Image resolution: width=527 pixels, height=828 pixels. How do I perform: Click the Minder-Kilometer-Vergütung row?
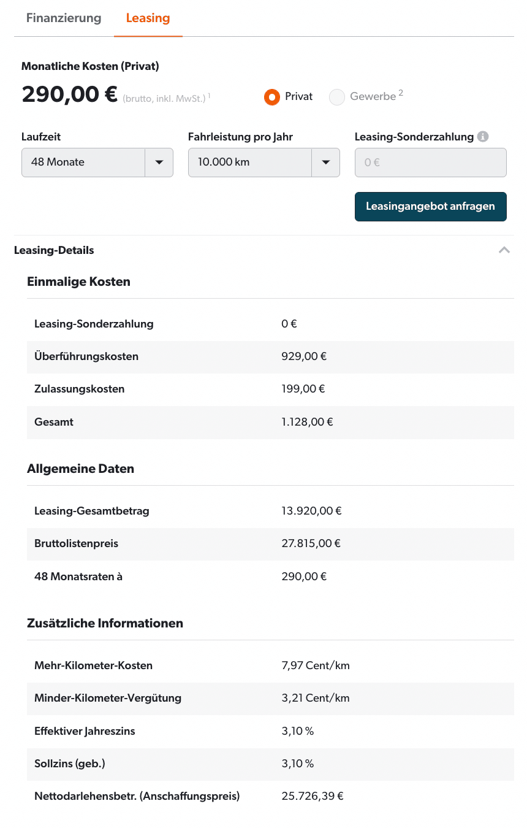tap(270, 699)
